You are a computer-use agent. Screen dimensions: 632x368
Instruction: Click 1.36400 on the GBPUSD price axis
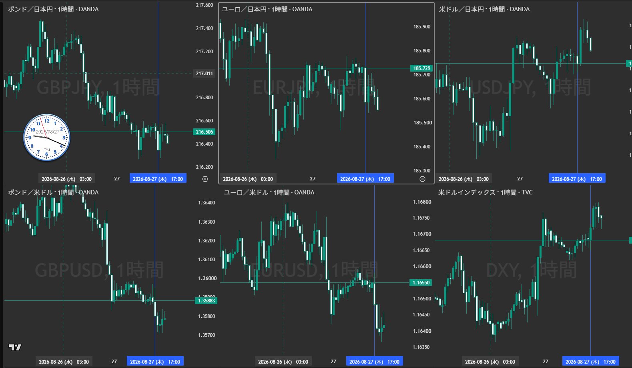(207, 203)
